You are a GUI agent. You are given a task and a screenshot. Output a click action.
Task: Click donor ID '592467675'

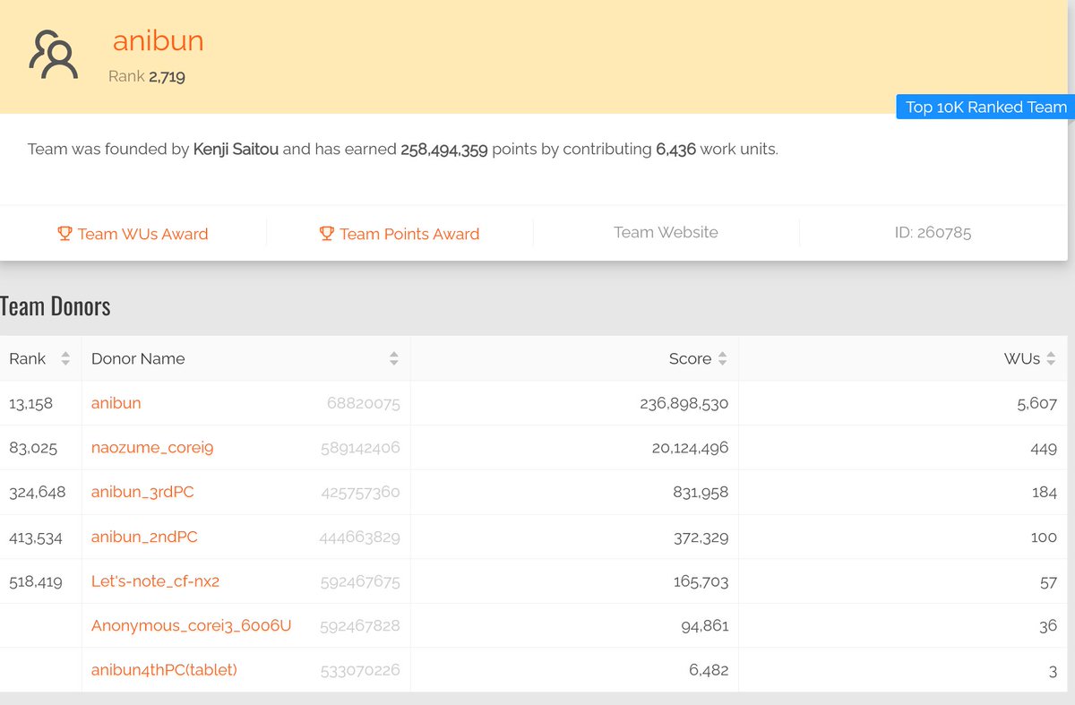(360, 581)
